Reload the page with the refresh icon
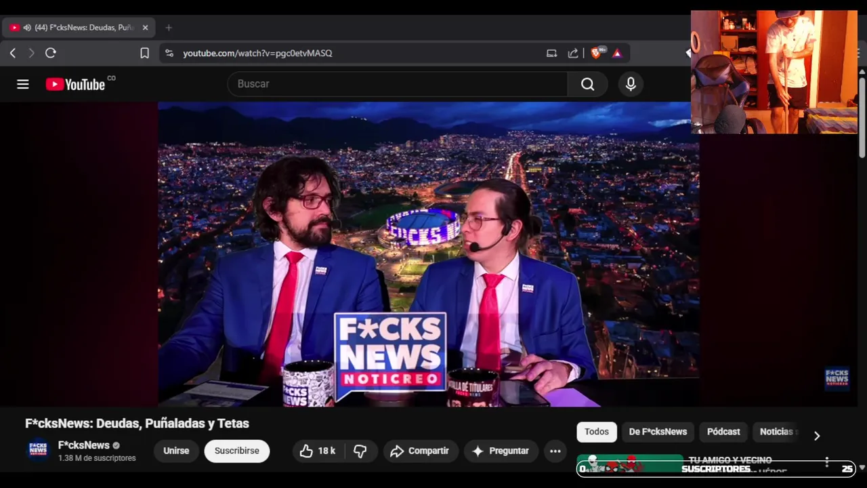This screenshot has height=488, width=867. pos(51,53)
